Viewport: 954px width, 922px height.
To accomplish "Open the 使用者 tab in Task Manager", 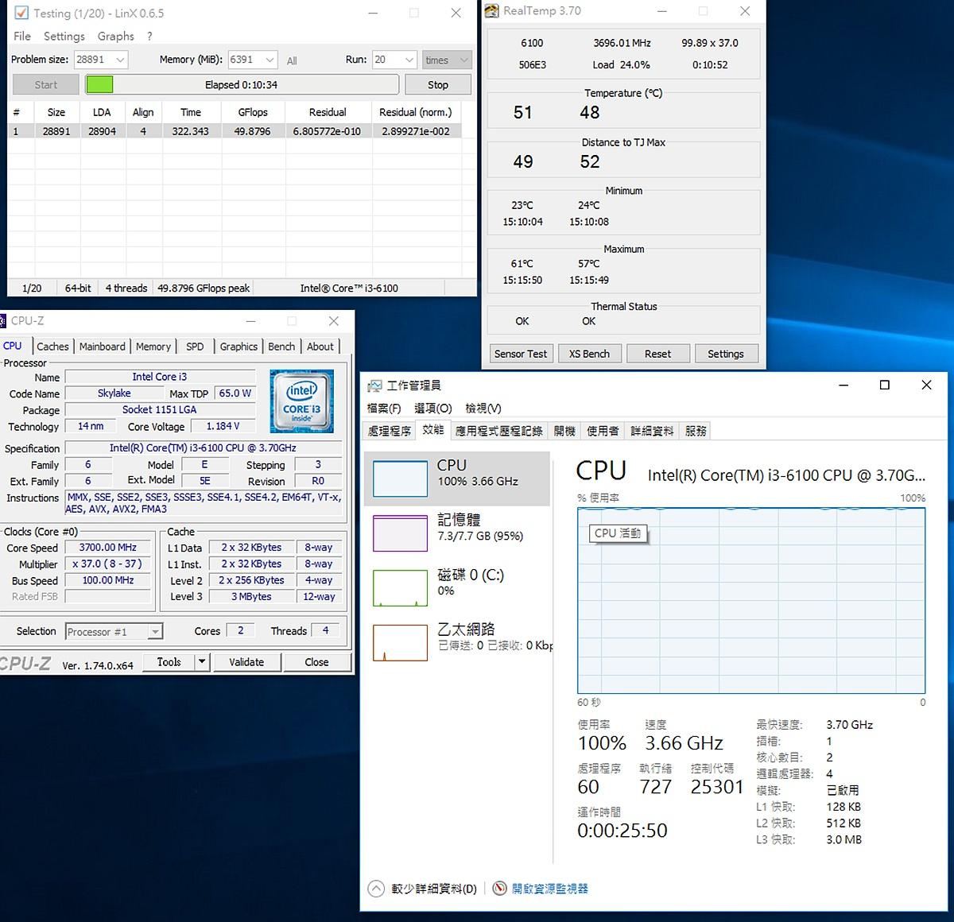I will point(603,431).
